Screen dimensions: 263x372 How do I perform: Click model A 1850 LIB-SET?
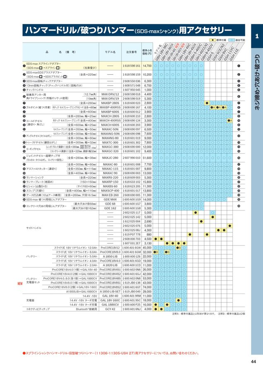(110, 291)
